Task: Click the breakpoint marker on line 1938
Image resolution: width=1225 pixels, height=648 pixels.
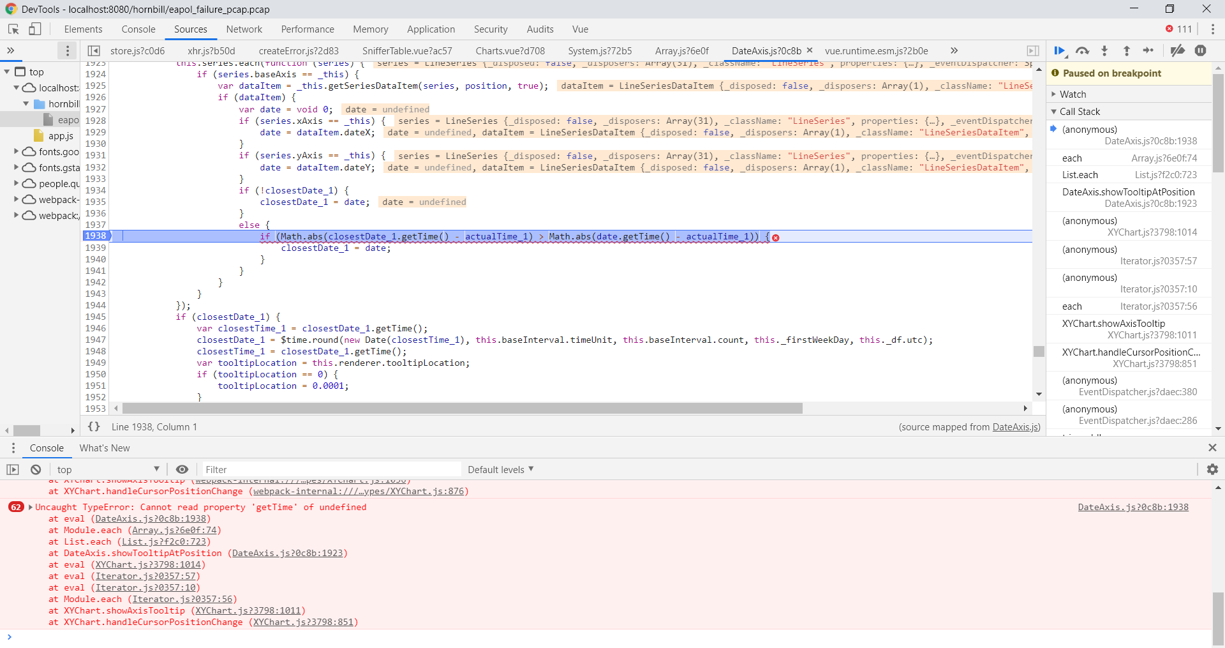Action: point(96,236)
